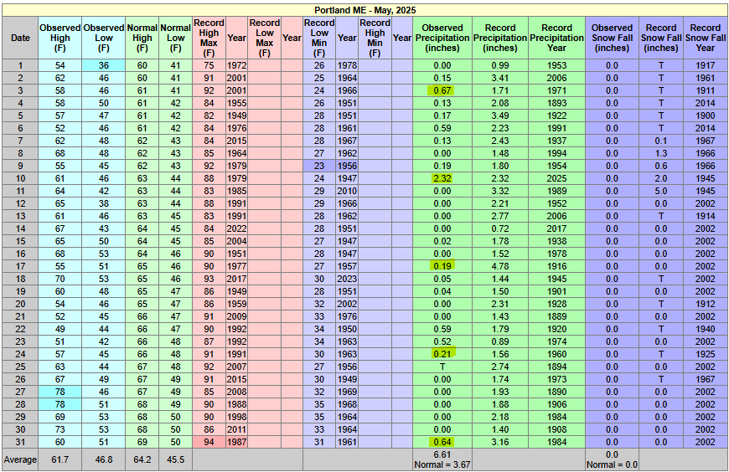Select the 'Observed Snow Fall (inches)' header
The width and height of the screenshot is (729, 472).
(x=612, y=38)
